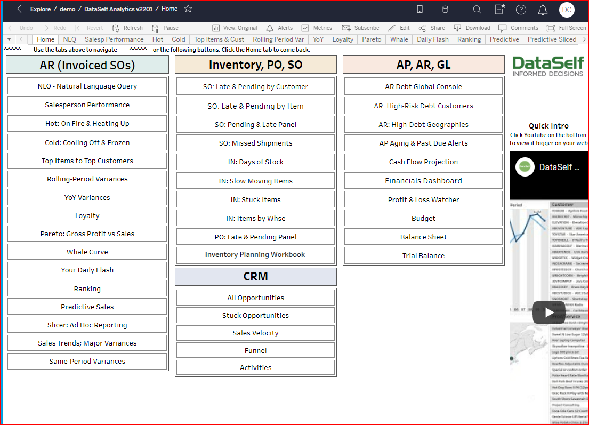Open the help question mark icon

tap(521, 10)
